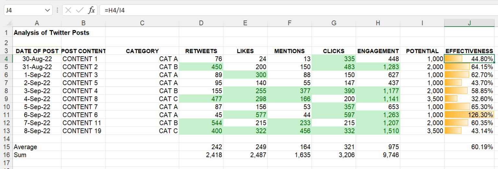The image size is (498, 169).
Task: Click the 126.30% effectiveness data bar cell
Action: point(469,115)
